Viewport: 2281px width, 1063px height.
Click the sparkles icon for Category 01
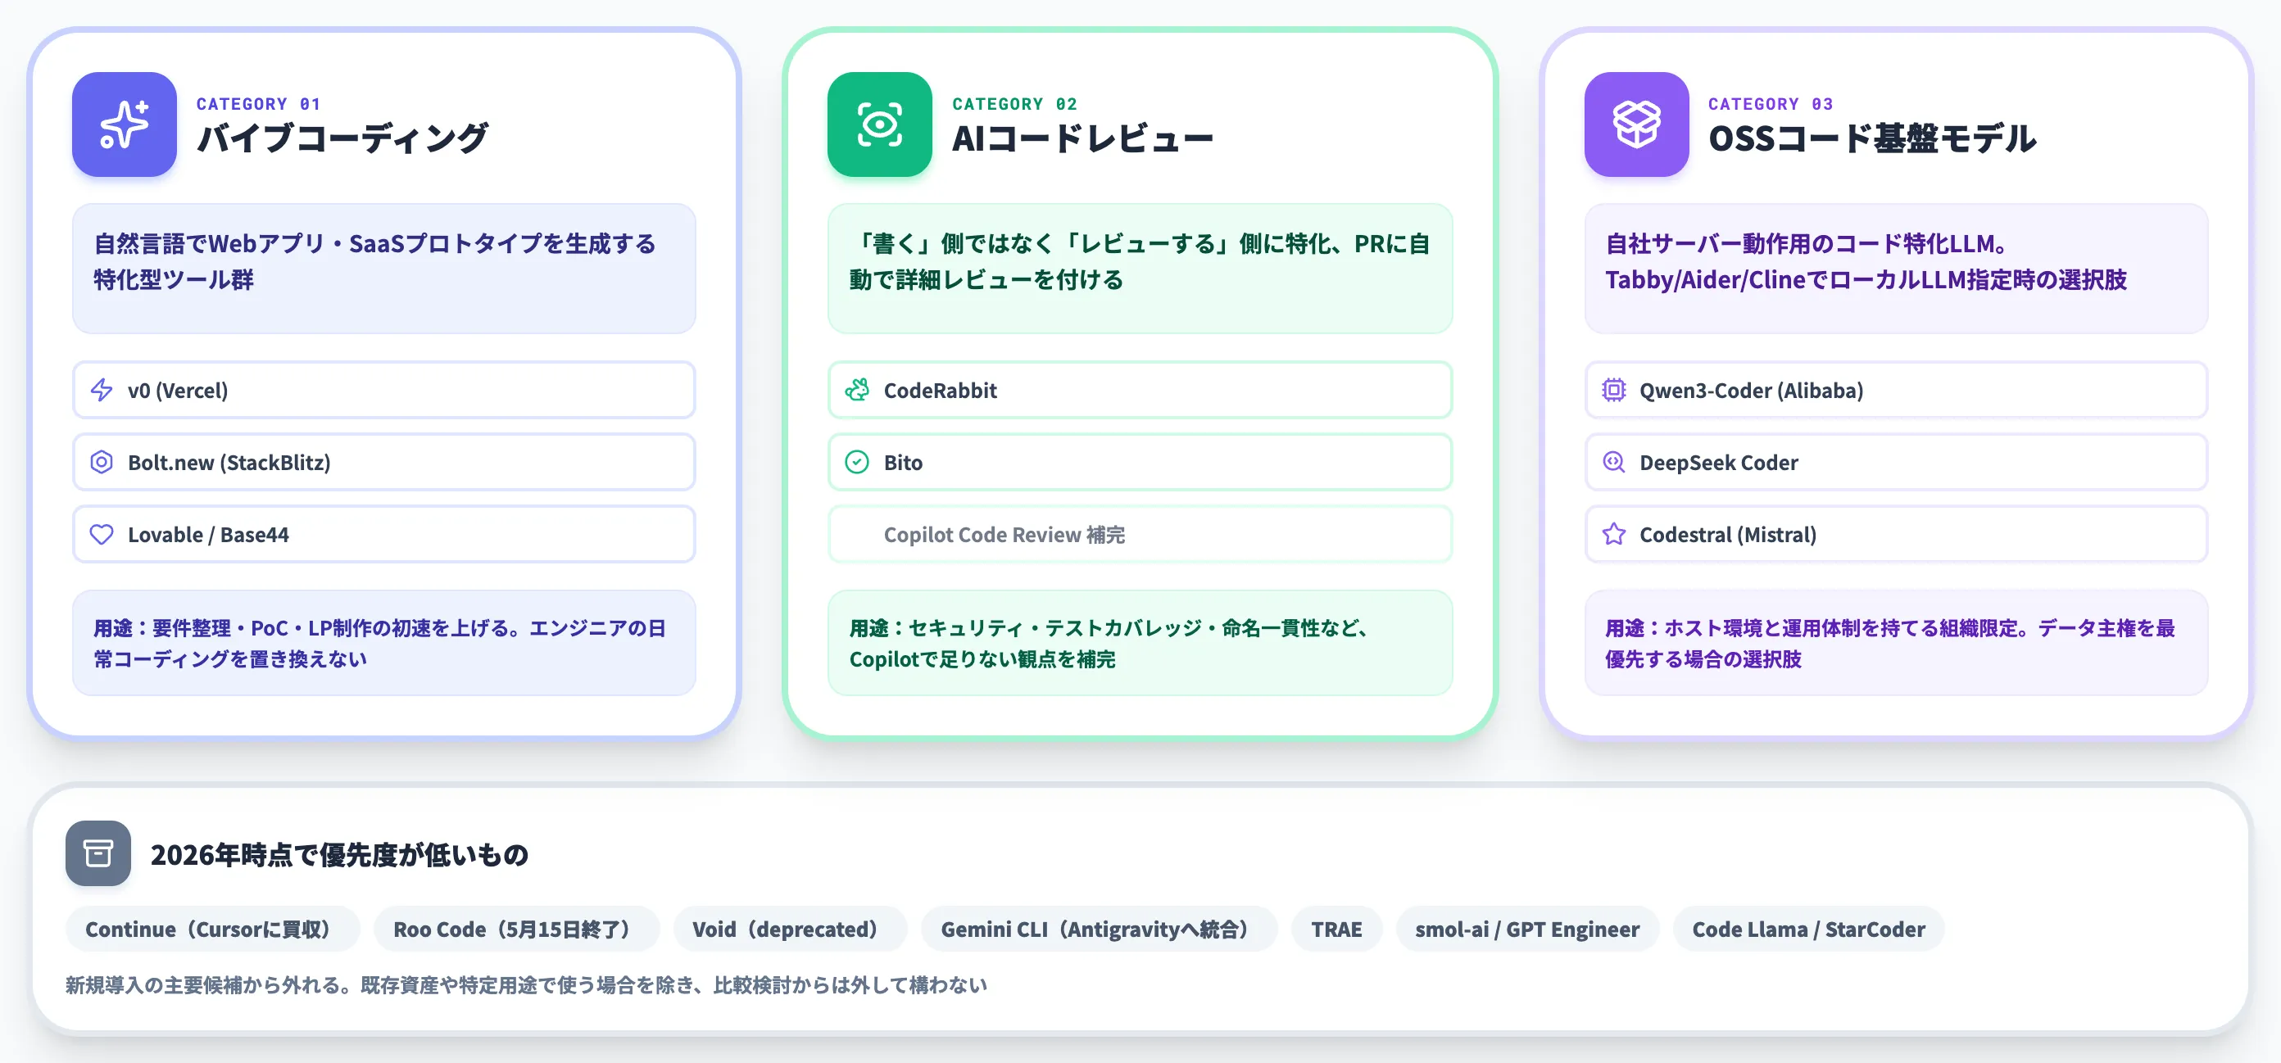click(x=124, y=124)
